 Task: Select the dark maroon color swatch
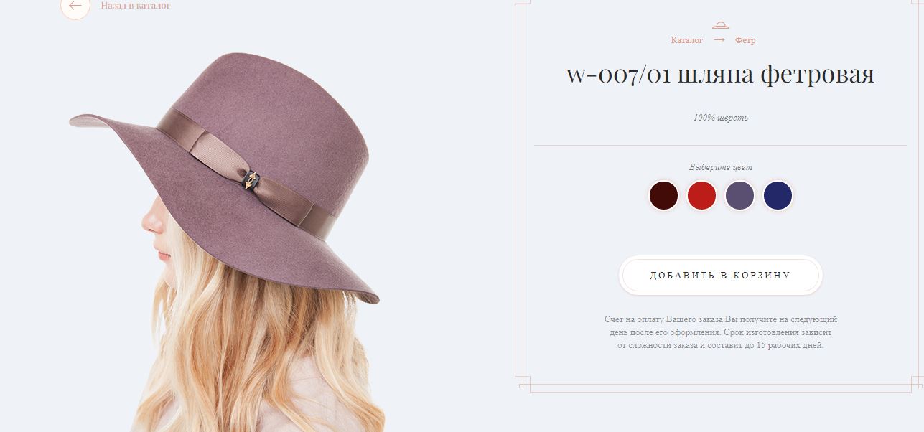click(663, 195)
